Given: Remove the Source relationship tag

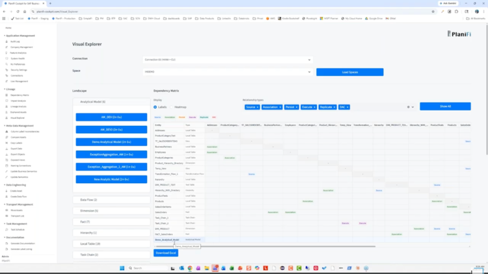Looking at the screenshot, I should [258, 107].
